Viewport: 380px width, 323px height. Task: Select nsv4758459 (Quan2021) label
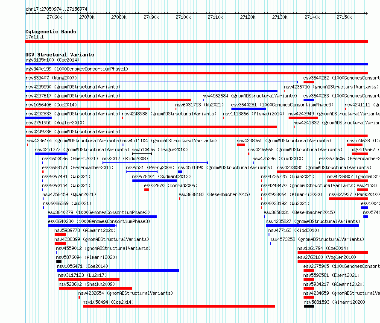click(69, 194)
